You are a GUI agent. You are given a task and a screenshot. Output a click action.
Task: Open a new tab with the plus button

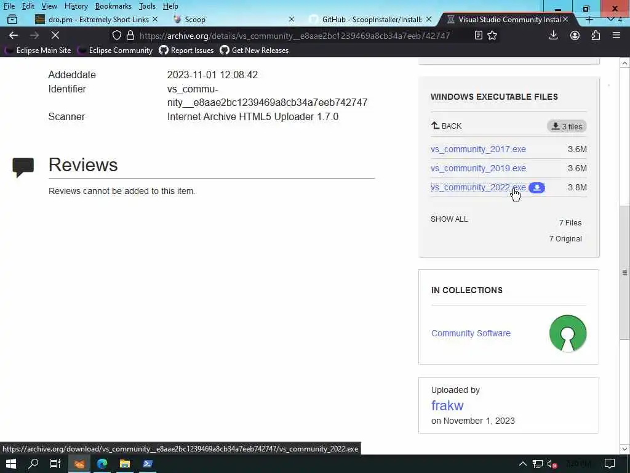pyautogui.click(x=589, y=19)
